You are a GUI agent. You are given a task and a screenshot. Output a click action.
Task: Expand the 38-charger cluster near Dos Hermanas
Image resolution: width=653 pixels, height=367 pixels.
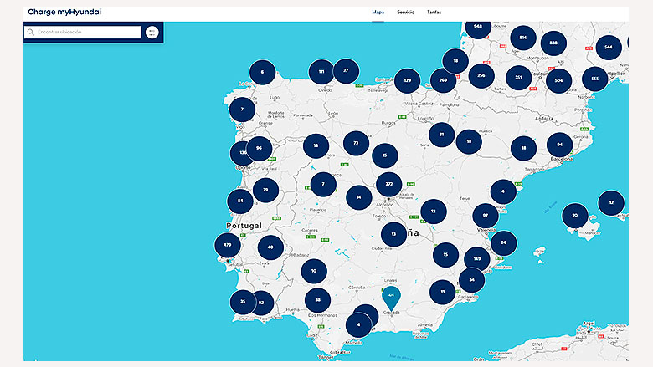[x=318, y=300]
